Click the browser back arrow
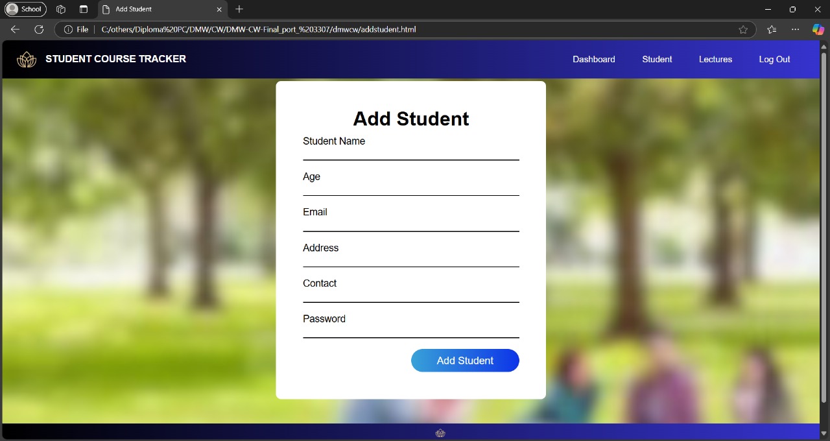 [x=15, y=30]
